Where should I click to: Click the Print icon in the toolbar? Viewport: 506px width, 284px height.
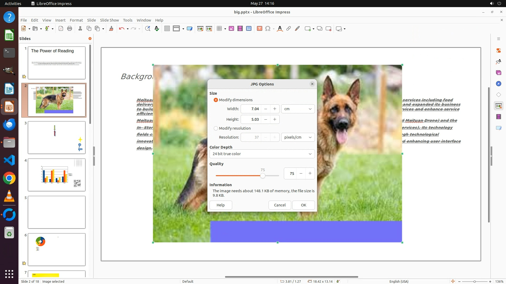click(x=70, y=29)
